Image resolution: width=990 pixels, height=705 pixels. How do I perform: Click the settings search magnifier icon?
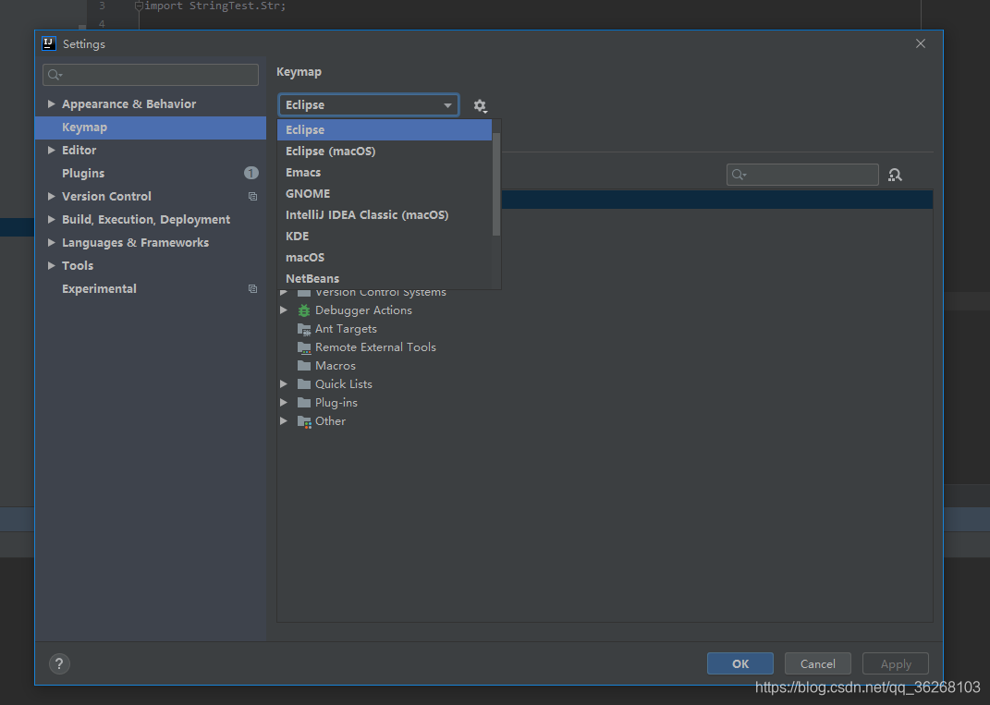[x=55, y=75]
